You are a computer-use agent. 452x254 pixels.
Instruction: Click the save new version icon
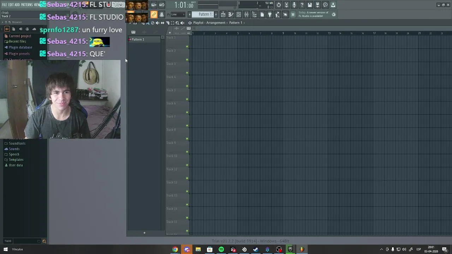[317, 5]
